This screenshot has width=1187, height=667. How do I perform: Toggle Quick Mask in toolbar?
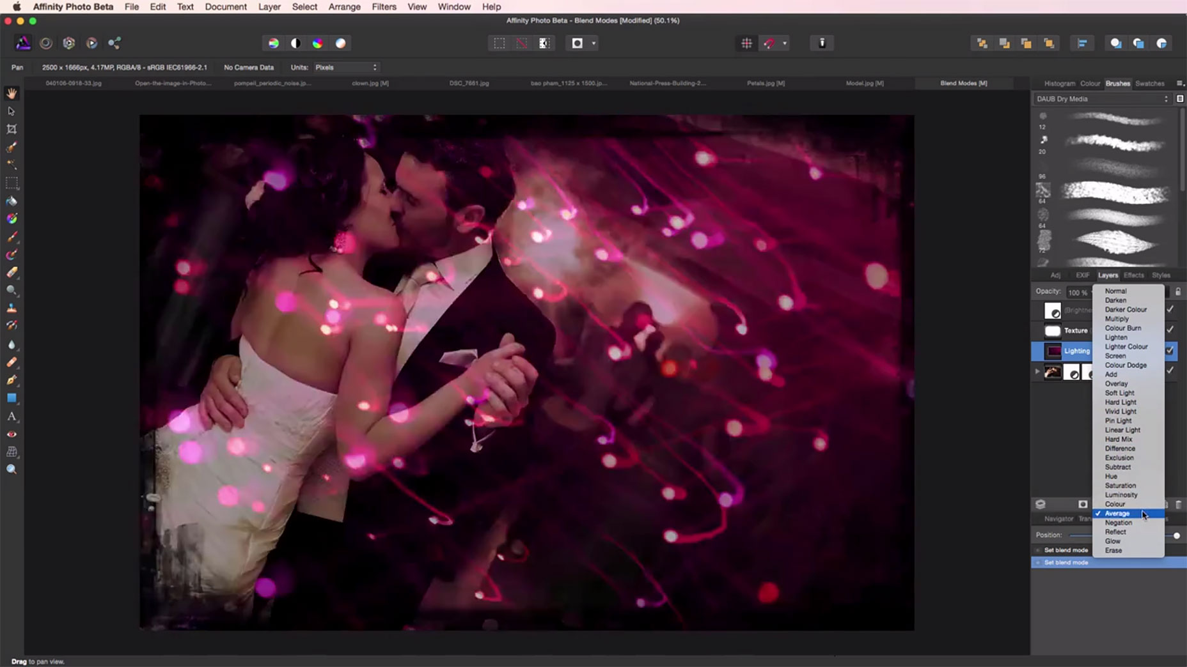coord(578,43)
